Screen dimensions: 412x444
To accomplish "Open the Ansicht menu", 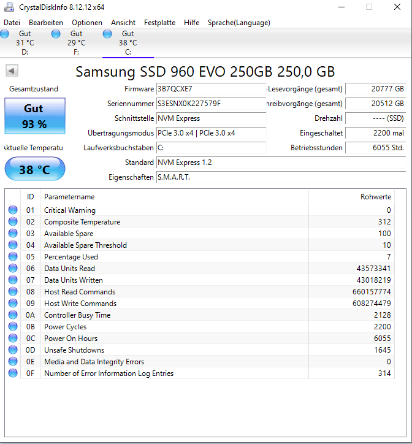I will coord(123,23).
